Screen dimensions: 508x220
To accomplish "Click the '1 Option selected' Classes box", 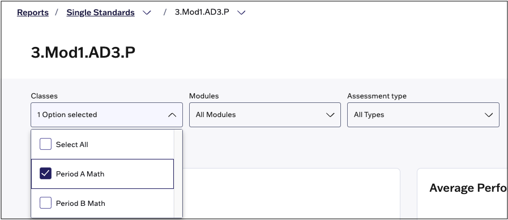I will 106,115.
